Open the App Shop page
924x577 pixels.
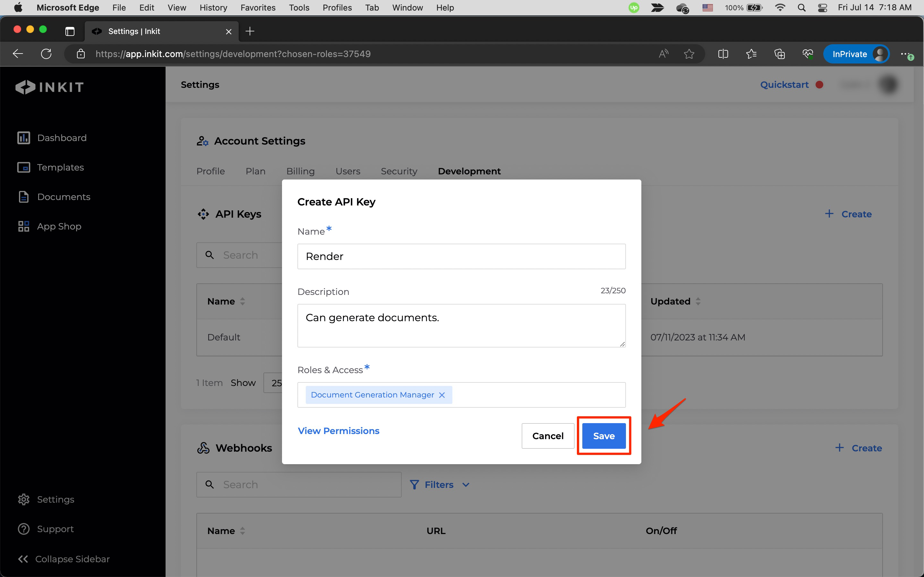[59, 226]
